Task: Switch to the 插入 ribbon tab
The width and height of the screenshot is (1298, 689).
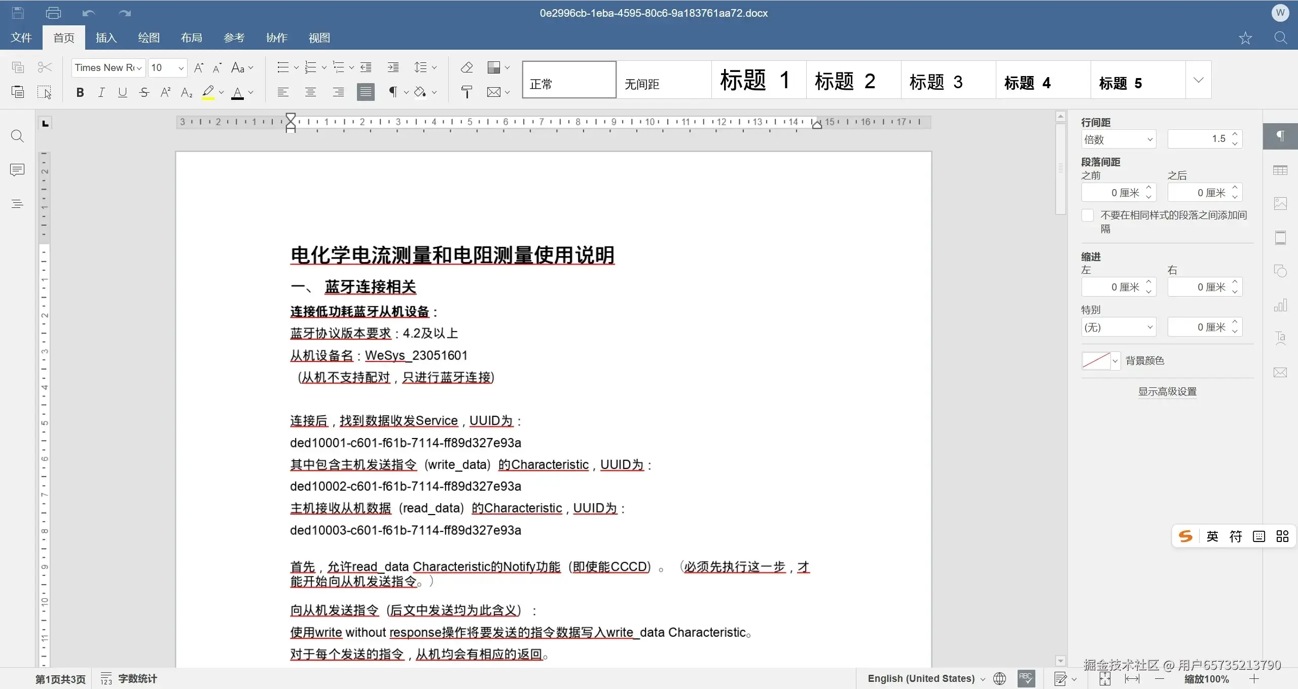Action: tap(105, 37)
